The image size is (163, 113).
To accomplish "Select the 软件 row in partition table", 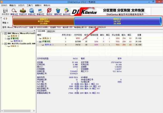I will [90, 45].
